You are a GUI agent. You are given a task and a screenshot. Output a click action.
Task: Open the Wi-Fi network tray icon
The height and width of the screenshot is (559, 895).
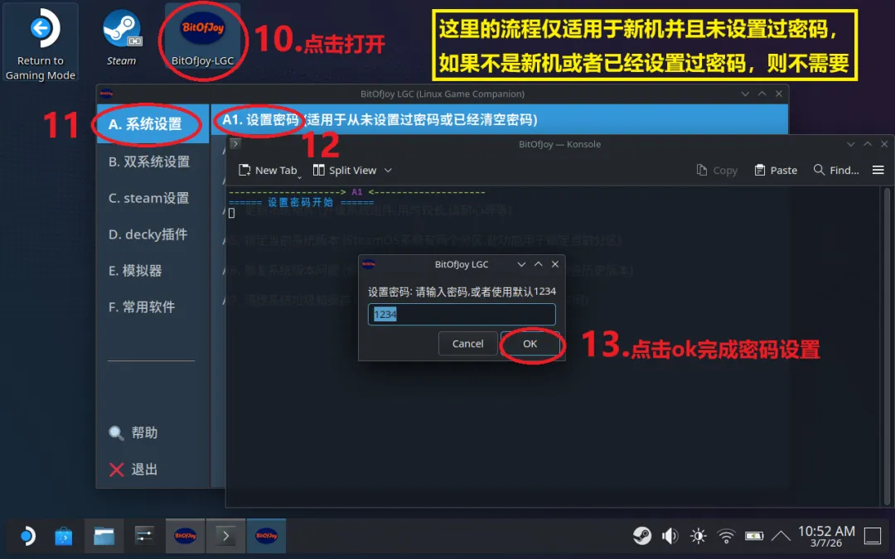tap(726, 536)
